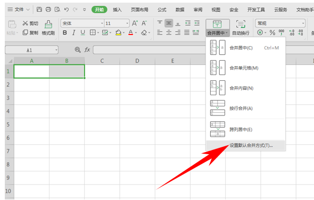314x200 pixels.
Task: Open the 页面布局 tab
Action: [x=139, y=10]
